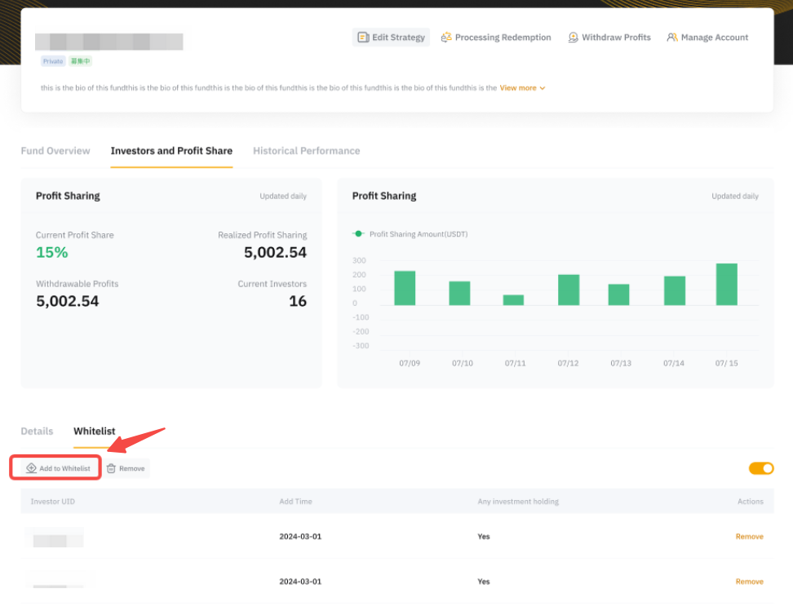Image resolution: width=793 pixels, height=611 pixels.
Task: Click the Processing Redemption icon
Action: click(x=446, y=38)
